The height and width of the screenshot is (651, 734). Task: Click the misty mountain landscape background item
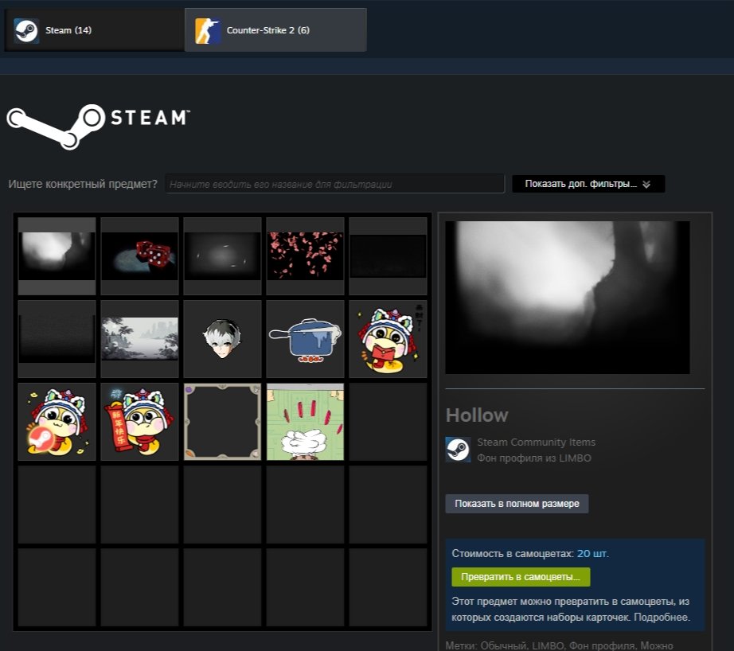[x=139, y=339]
